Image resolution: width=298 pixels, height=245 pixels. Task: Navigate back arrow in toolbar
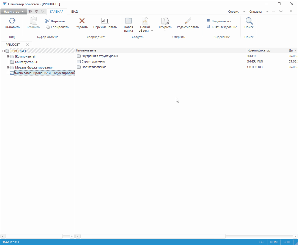point(36,11)
